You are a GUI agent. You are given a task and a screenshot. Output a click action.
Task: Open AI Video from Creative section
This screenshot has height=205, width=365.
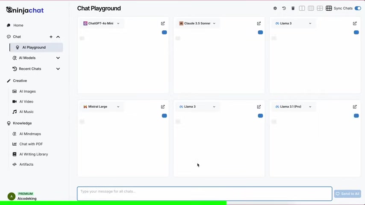click(x=26, y=102)
